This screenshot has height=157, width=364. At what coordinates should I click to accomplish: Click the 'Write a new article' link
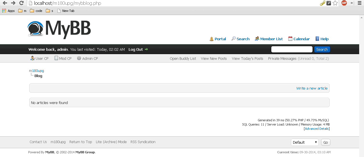(x=312, y=88)
